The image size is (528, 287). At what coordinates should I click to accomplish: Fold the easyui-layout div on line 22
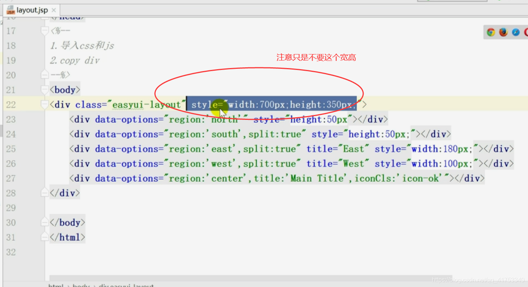click(45, 105)
